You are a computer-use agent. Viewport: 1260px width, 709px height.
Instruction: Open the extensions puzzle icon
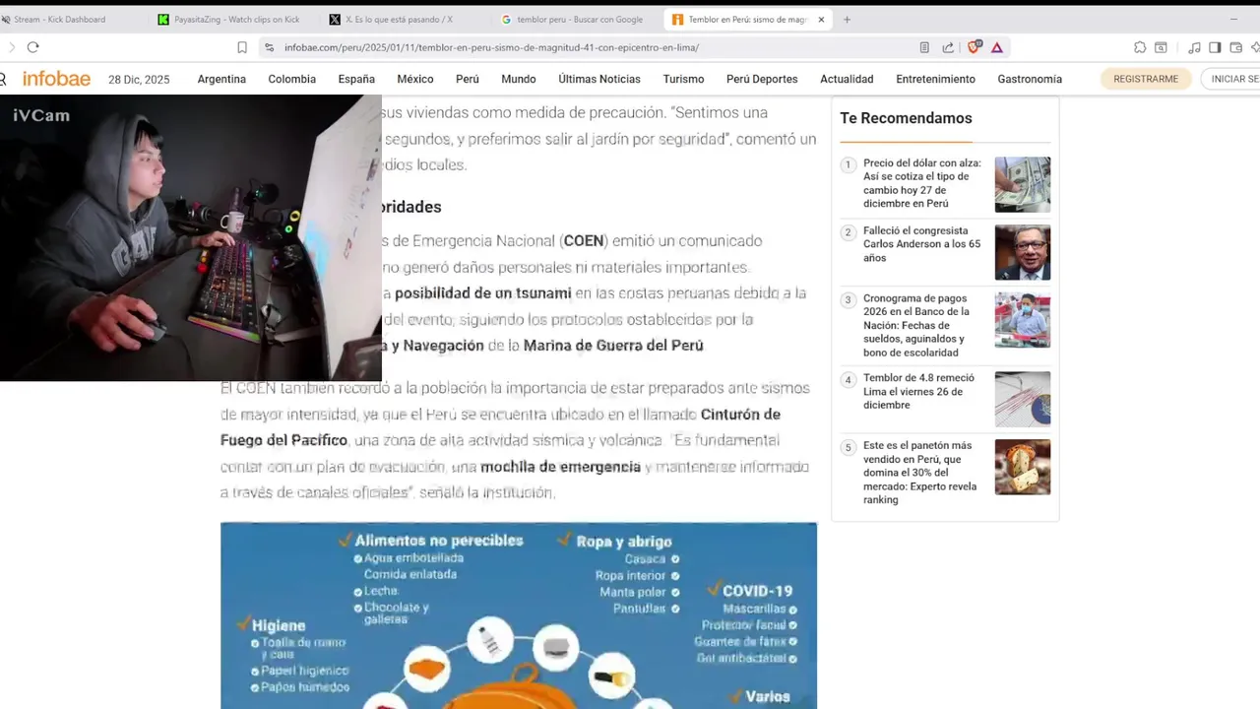pyautogui.click(x=1140, y=47)
